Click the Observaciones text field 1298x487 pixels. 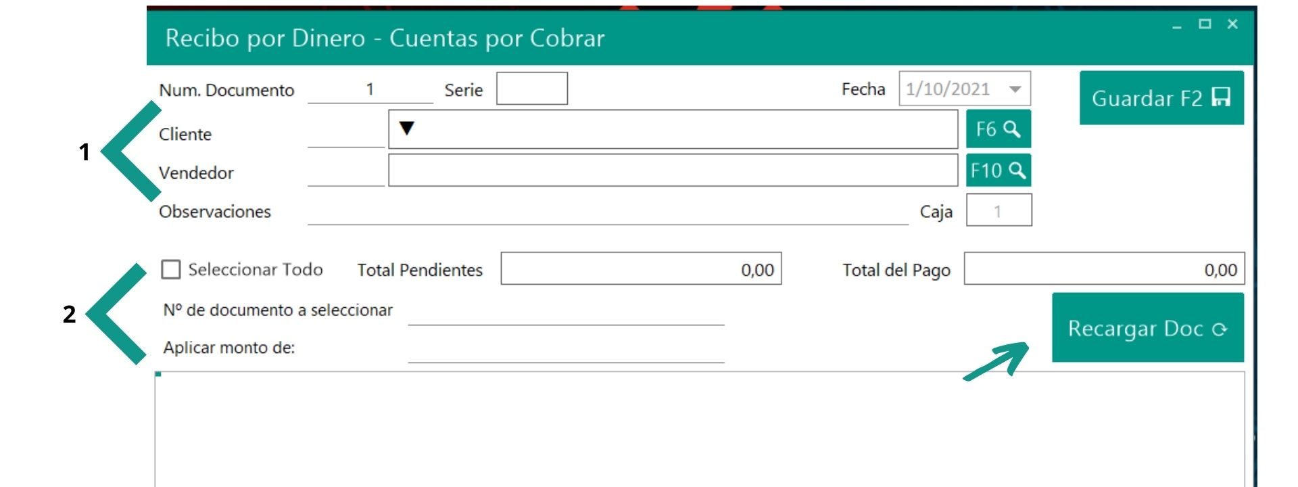[607, 212]
